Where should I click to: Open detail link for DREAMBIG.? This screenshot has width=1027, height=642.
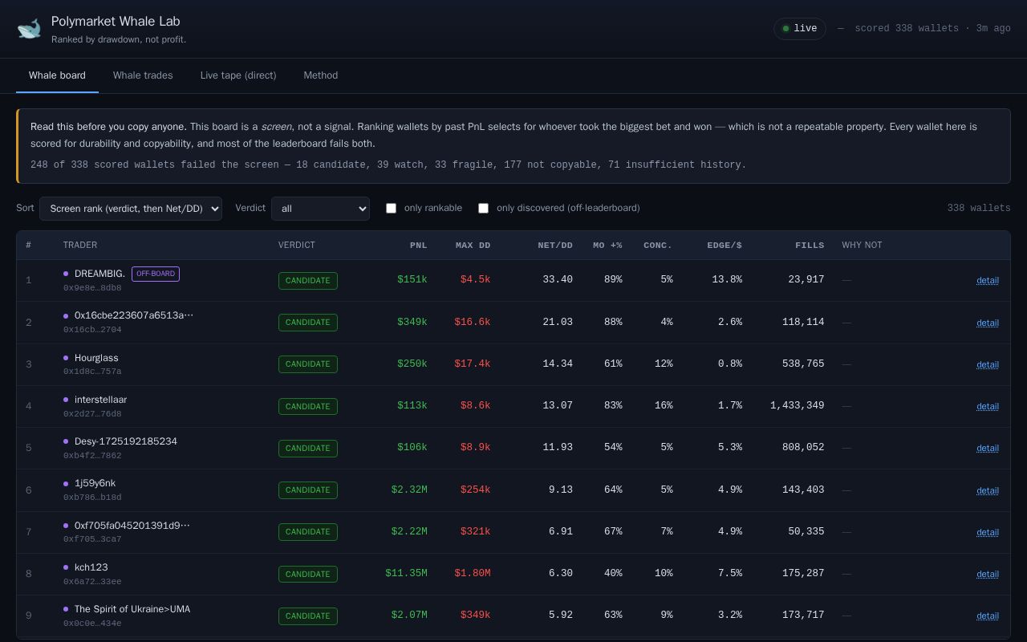point(988,280)
